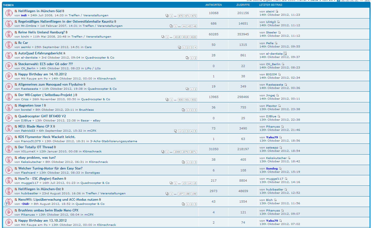The height and width of the screenshot is (228, 372).
Task: Open author profile indi
Action: (24, 15)
